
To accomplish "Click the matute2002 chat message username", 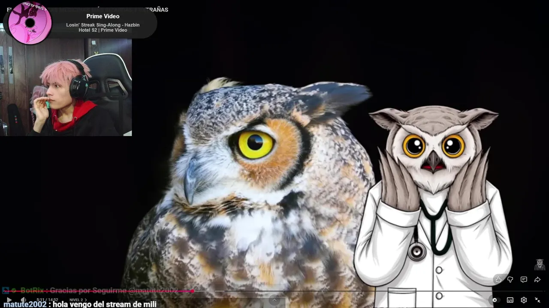I will 25,304.
